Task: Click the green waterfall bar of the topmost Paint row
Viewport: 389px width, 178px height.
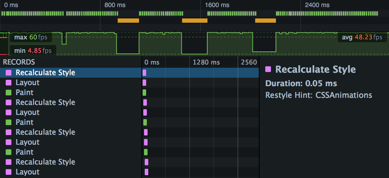Action: coord(144,93)
